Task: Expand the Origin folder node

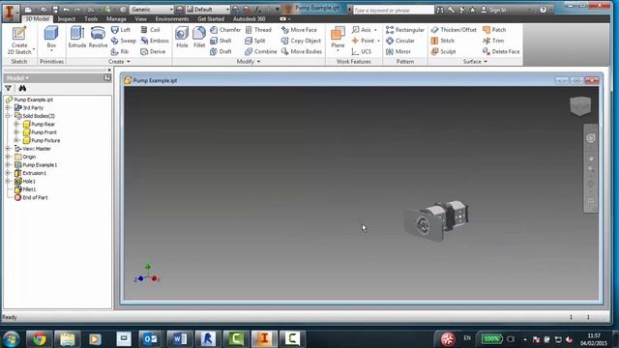Action: (x=8, y=157)
